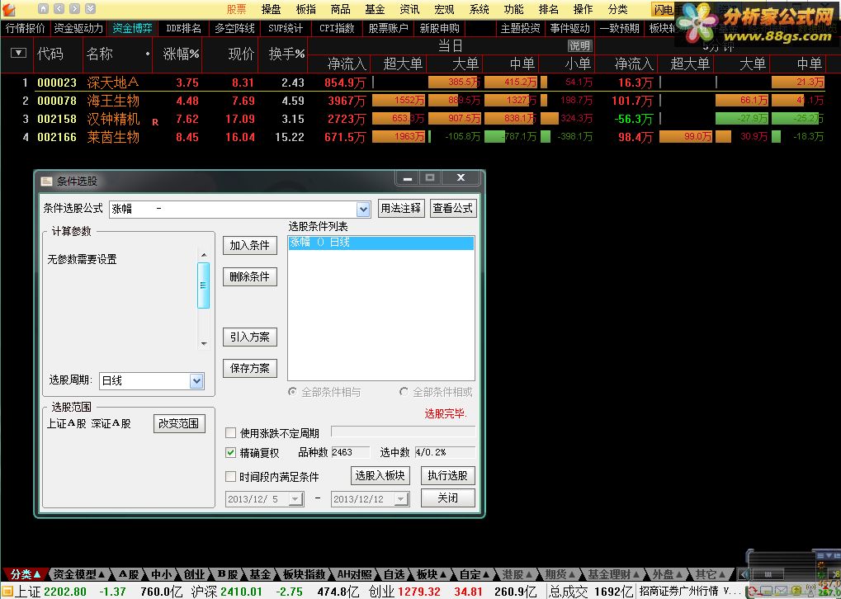Viewport: 841px width, 599px height.
Task: Open the 条件选股公式 dropdown arrow
Action: click(363, 209)
